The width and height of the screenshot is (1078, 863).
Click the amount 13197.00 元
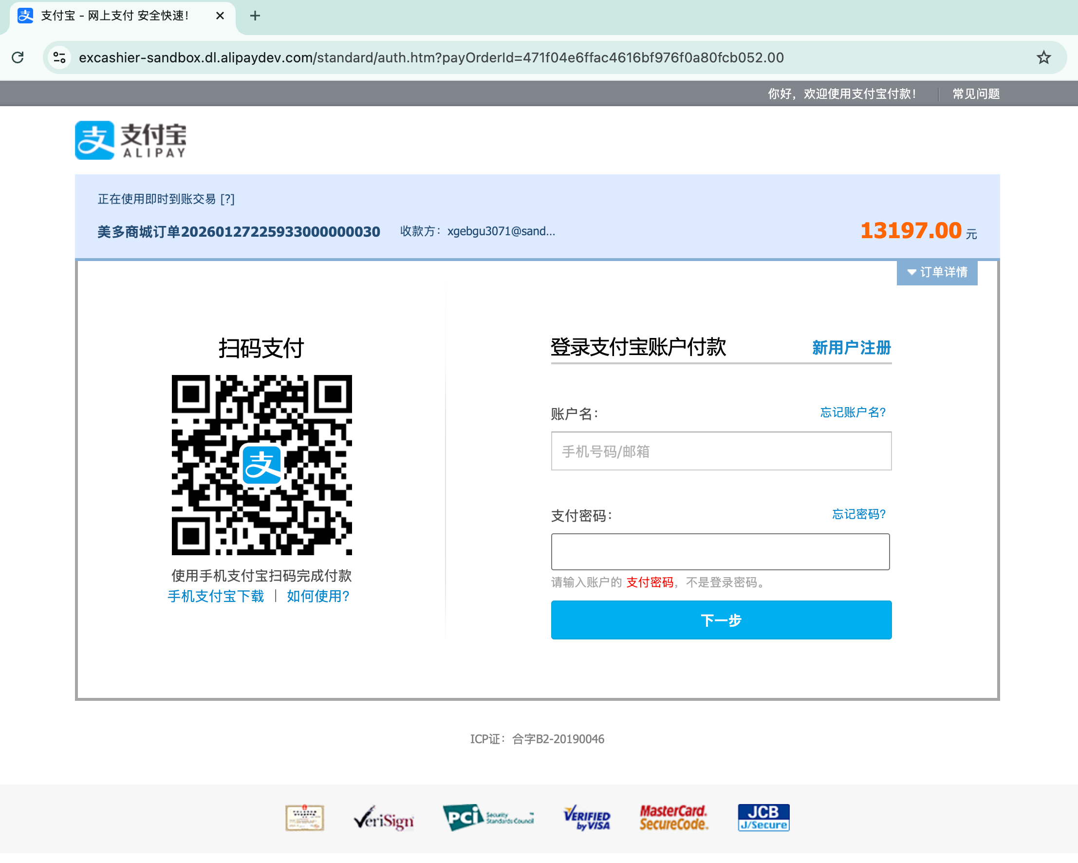click(x=918, y=230)
